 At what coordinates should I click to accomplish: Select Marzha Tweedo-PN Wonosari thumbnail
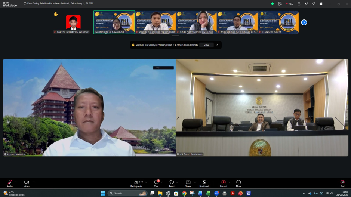(x=73, y=22)
